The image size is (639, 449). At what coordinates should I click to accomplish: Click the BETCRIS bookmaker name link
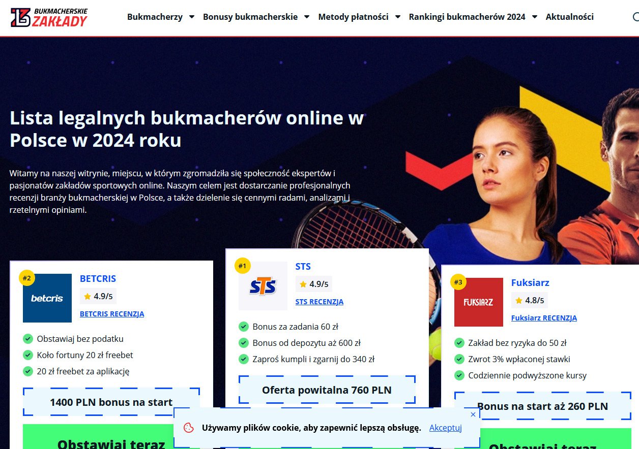point(98,278)
